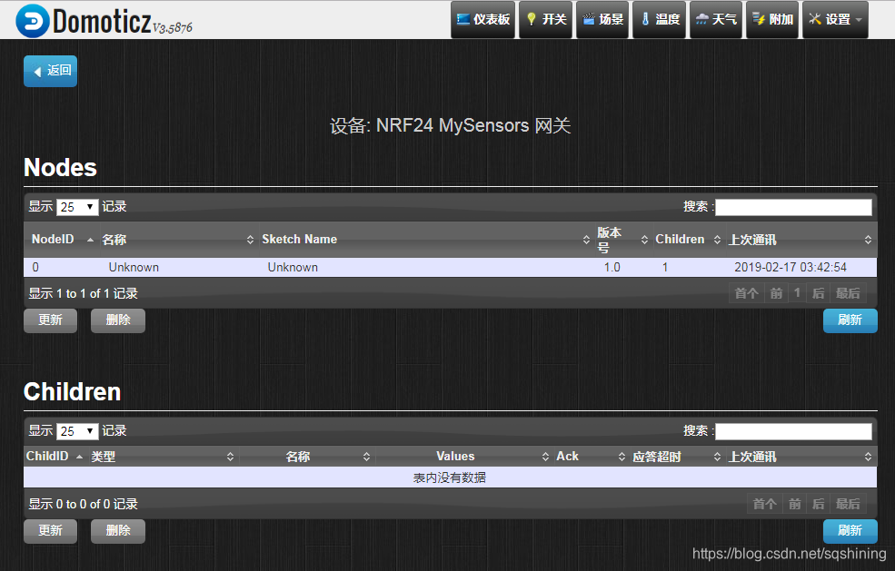Sort Children table by 应答超时 column
The image size is (895, 571).
(x=677, y=457)
